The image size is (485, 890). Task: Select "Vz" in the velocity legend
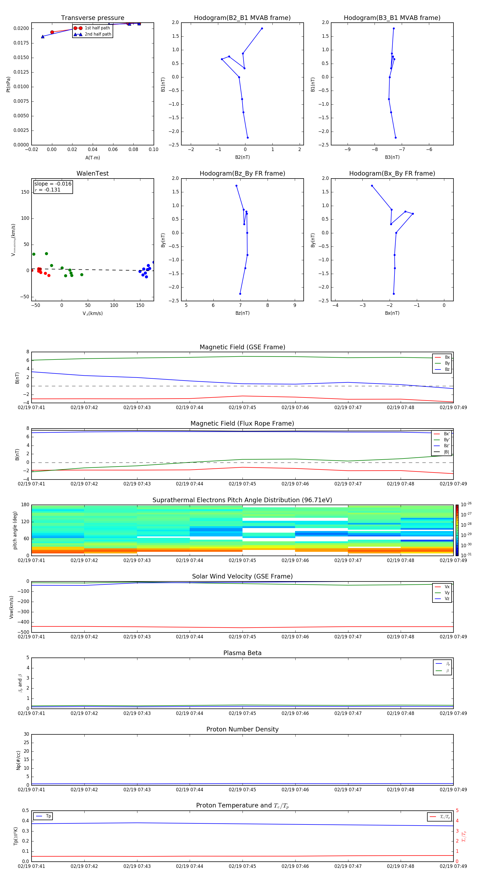(442, 598)
